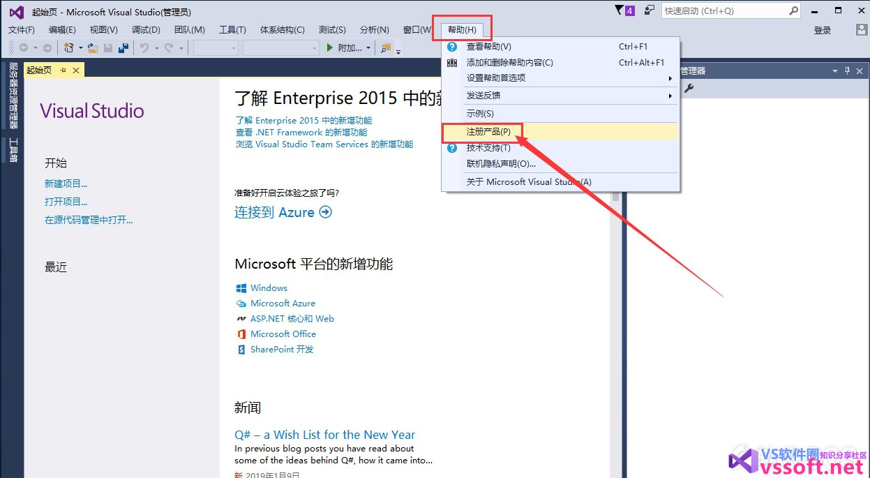Select 示例(S) in Help menu
The image size is (870, 478).
(560, 114)
